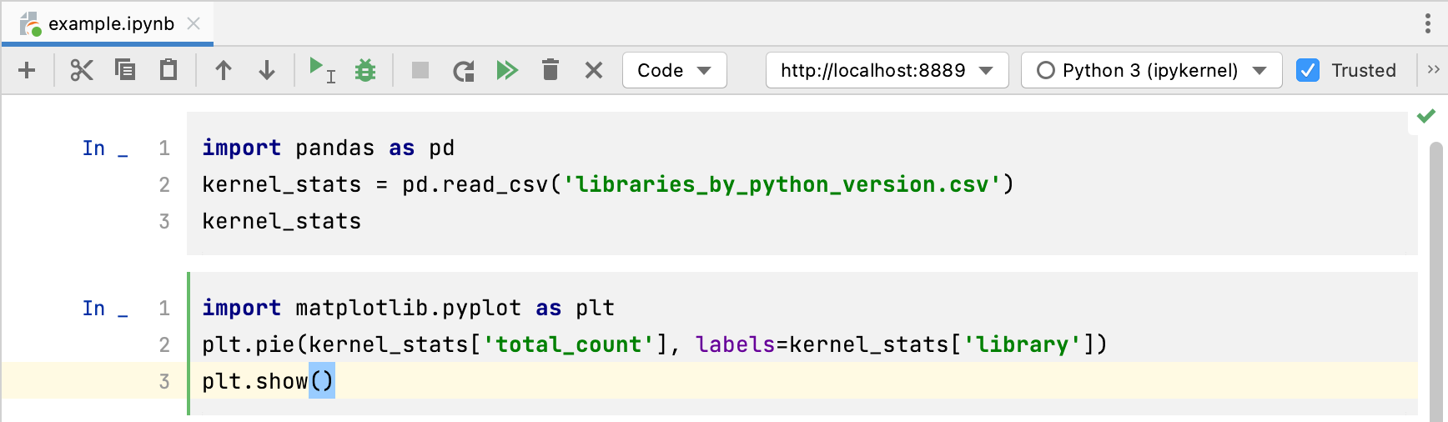The image size is (1448, 422).
Task: Delete the cell with trash icon
Action: pyautogui.click(x=551, y=70)
